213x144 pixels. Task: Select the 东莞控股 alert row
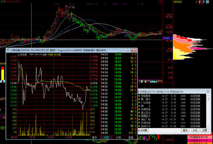click(x=172, y=123)
